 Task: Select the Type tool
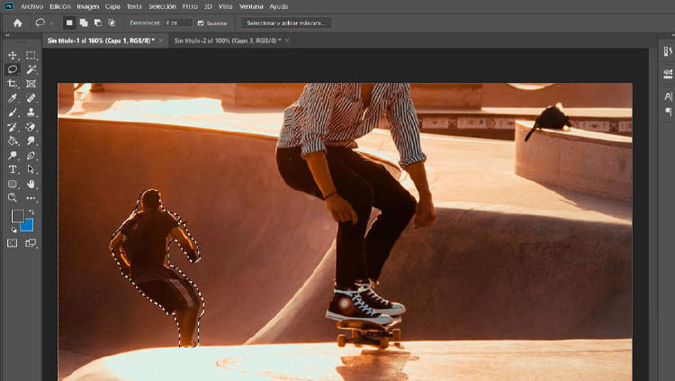point(13,169)
